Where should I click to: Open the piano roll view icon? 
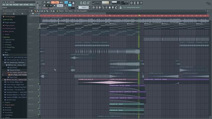point(100,7)
